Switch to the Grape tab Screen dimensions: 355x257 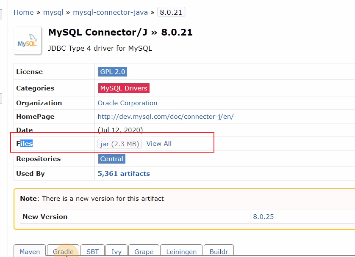[x=144, y=251]
